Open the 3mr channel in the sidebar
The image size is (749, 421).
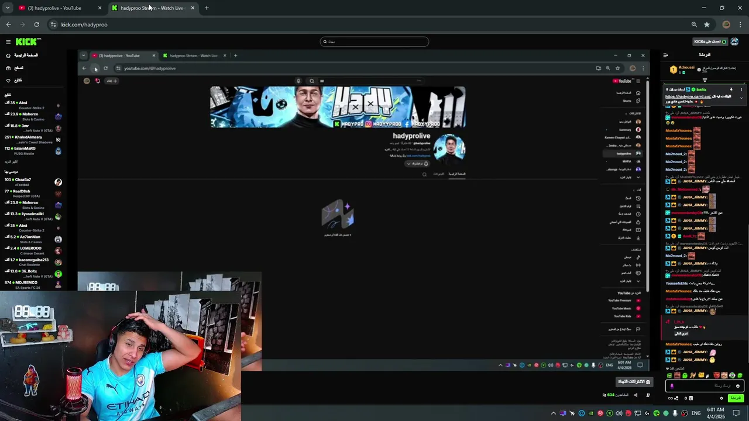click(x=32, y=128)
